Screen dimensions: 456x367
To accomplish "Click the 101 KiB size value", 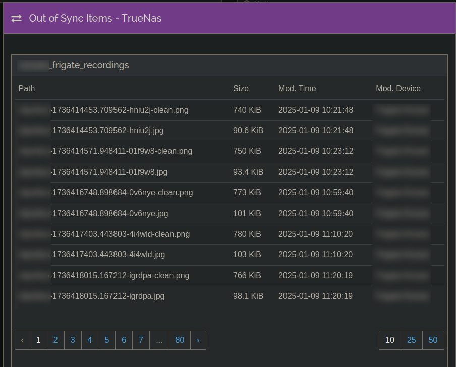I will [x=247, y=213].
